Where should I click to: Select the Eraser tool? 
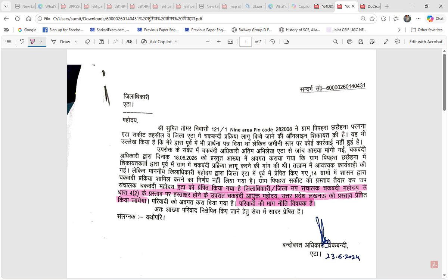87,42
